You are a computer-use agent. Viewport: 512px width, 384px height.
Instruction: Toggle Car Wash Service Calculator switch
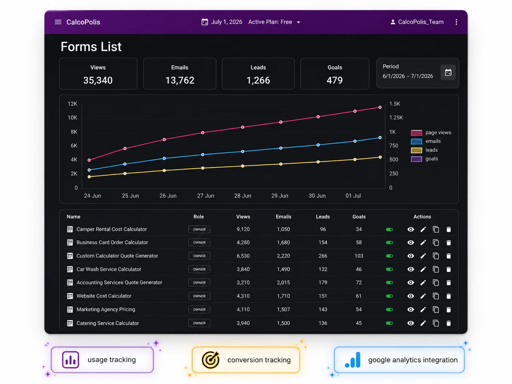[390, 269]
